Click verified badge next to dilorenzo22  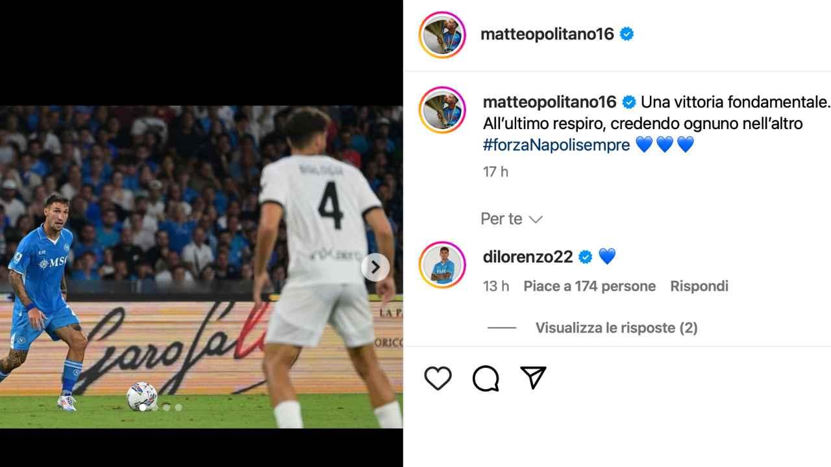[585, 257]
